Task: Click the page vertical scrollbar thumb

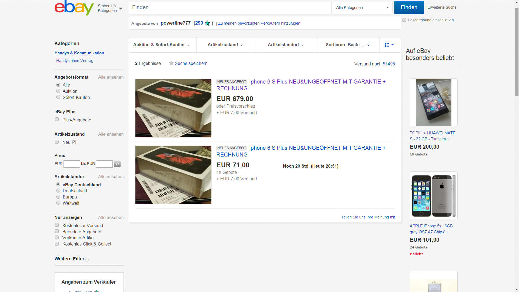Action: [517, 52]
